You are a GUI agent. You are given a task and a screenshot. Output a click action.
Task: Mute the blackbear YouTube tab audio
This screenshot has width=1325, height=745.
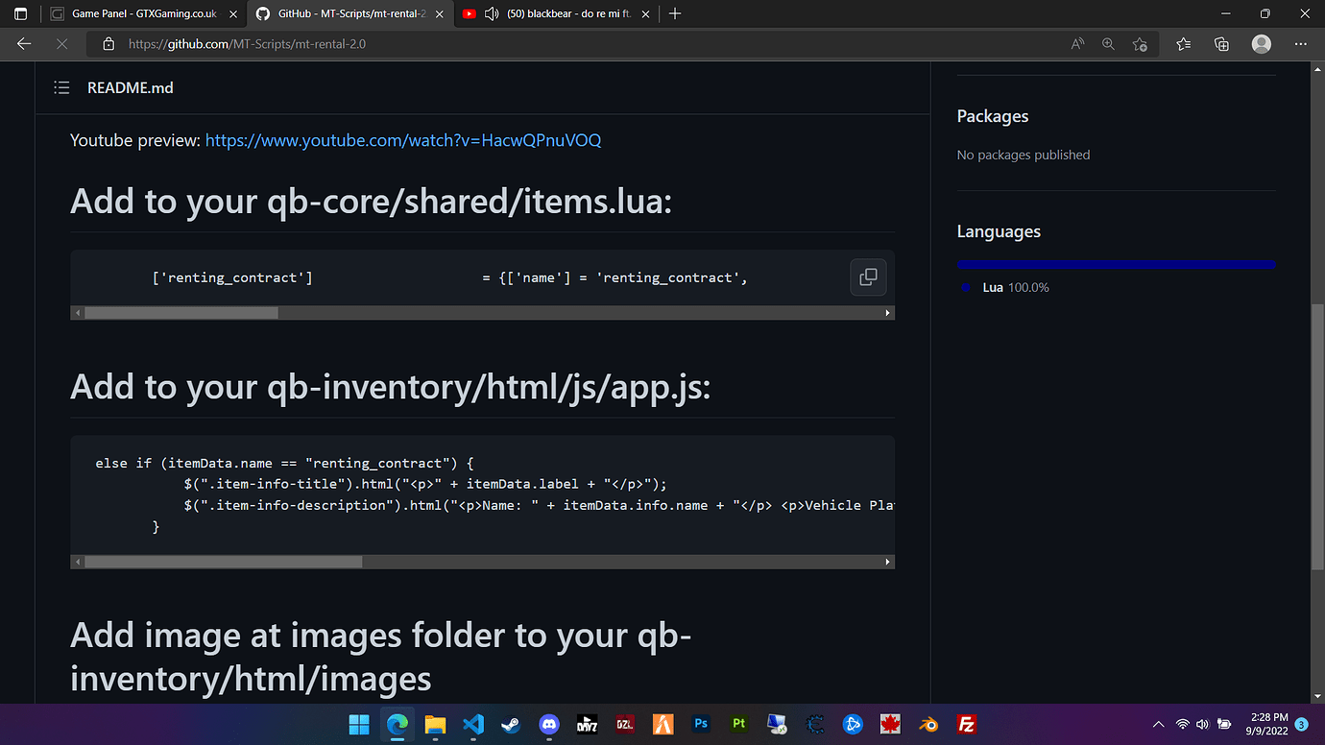[492, 14]
